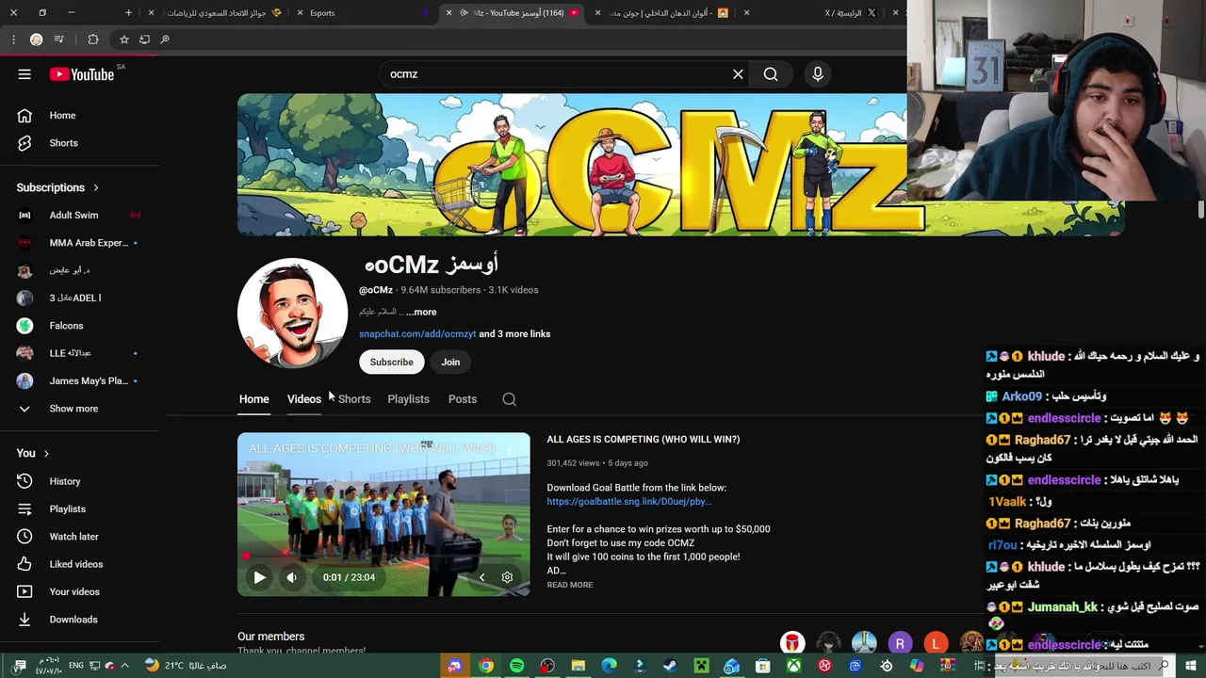The height and width of the screenshot is (678, 1206).
Task: Open Spotify from the taskbar
Action: [x=516, y=666]
